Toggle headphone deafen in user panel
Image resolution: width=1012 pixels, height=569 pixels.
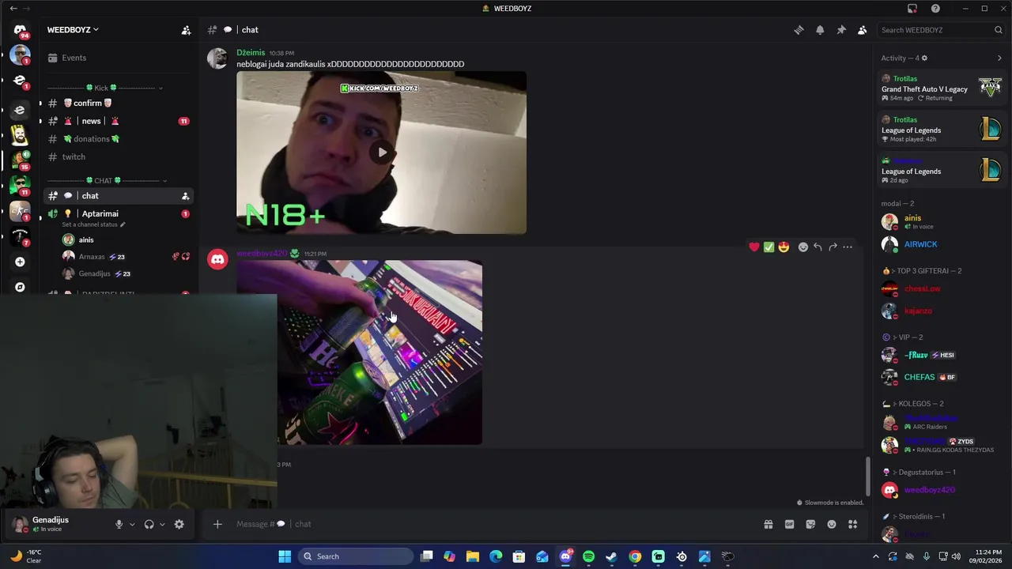149,524
